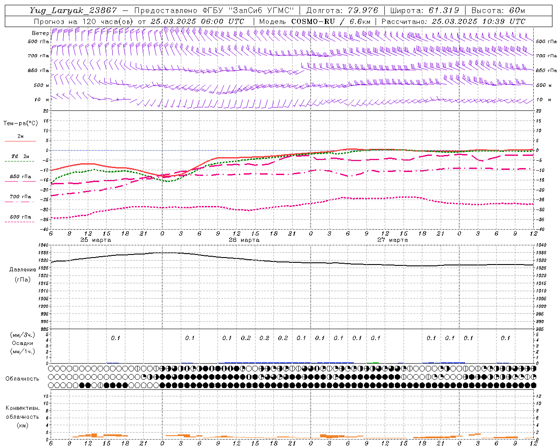
Task: Click the Осадки panel label
Action: coord(23,343)
